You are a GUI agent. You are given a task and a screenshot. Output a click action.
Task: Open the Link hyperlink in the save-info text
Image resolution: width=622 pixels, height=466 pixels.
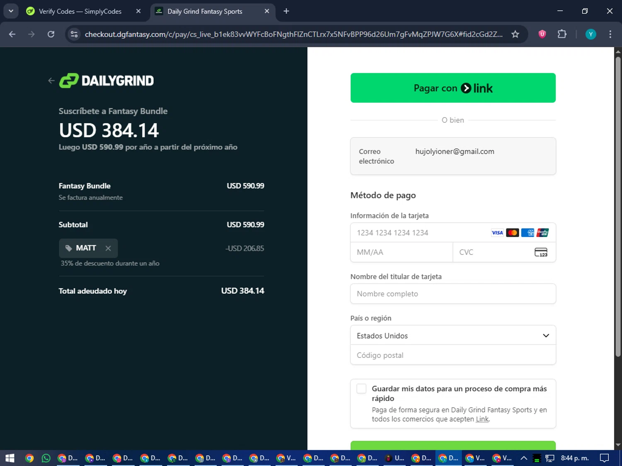tap(482, 419)
